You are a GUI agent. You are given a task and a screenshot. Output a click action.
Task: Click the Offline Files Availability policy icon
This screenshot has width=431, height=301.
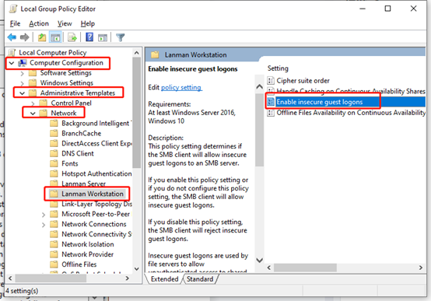click(x=271, y=113)
